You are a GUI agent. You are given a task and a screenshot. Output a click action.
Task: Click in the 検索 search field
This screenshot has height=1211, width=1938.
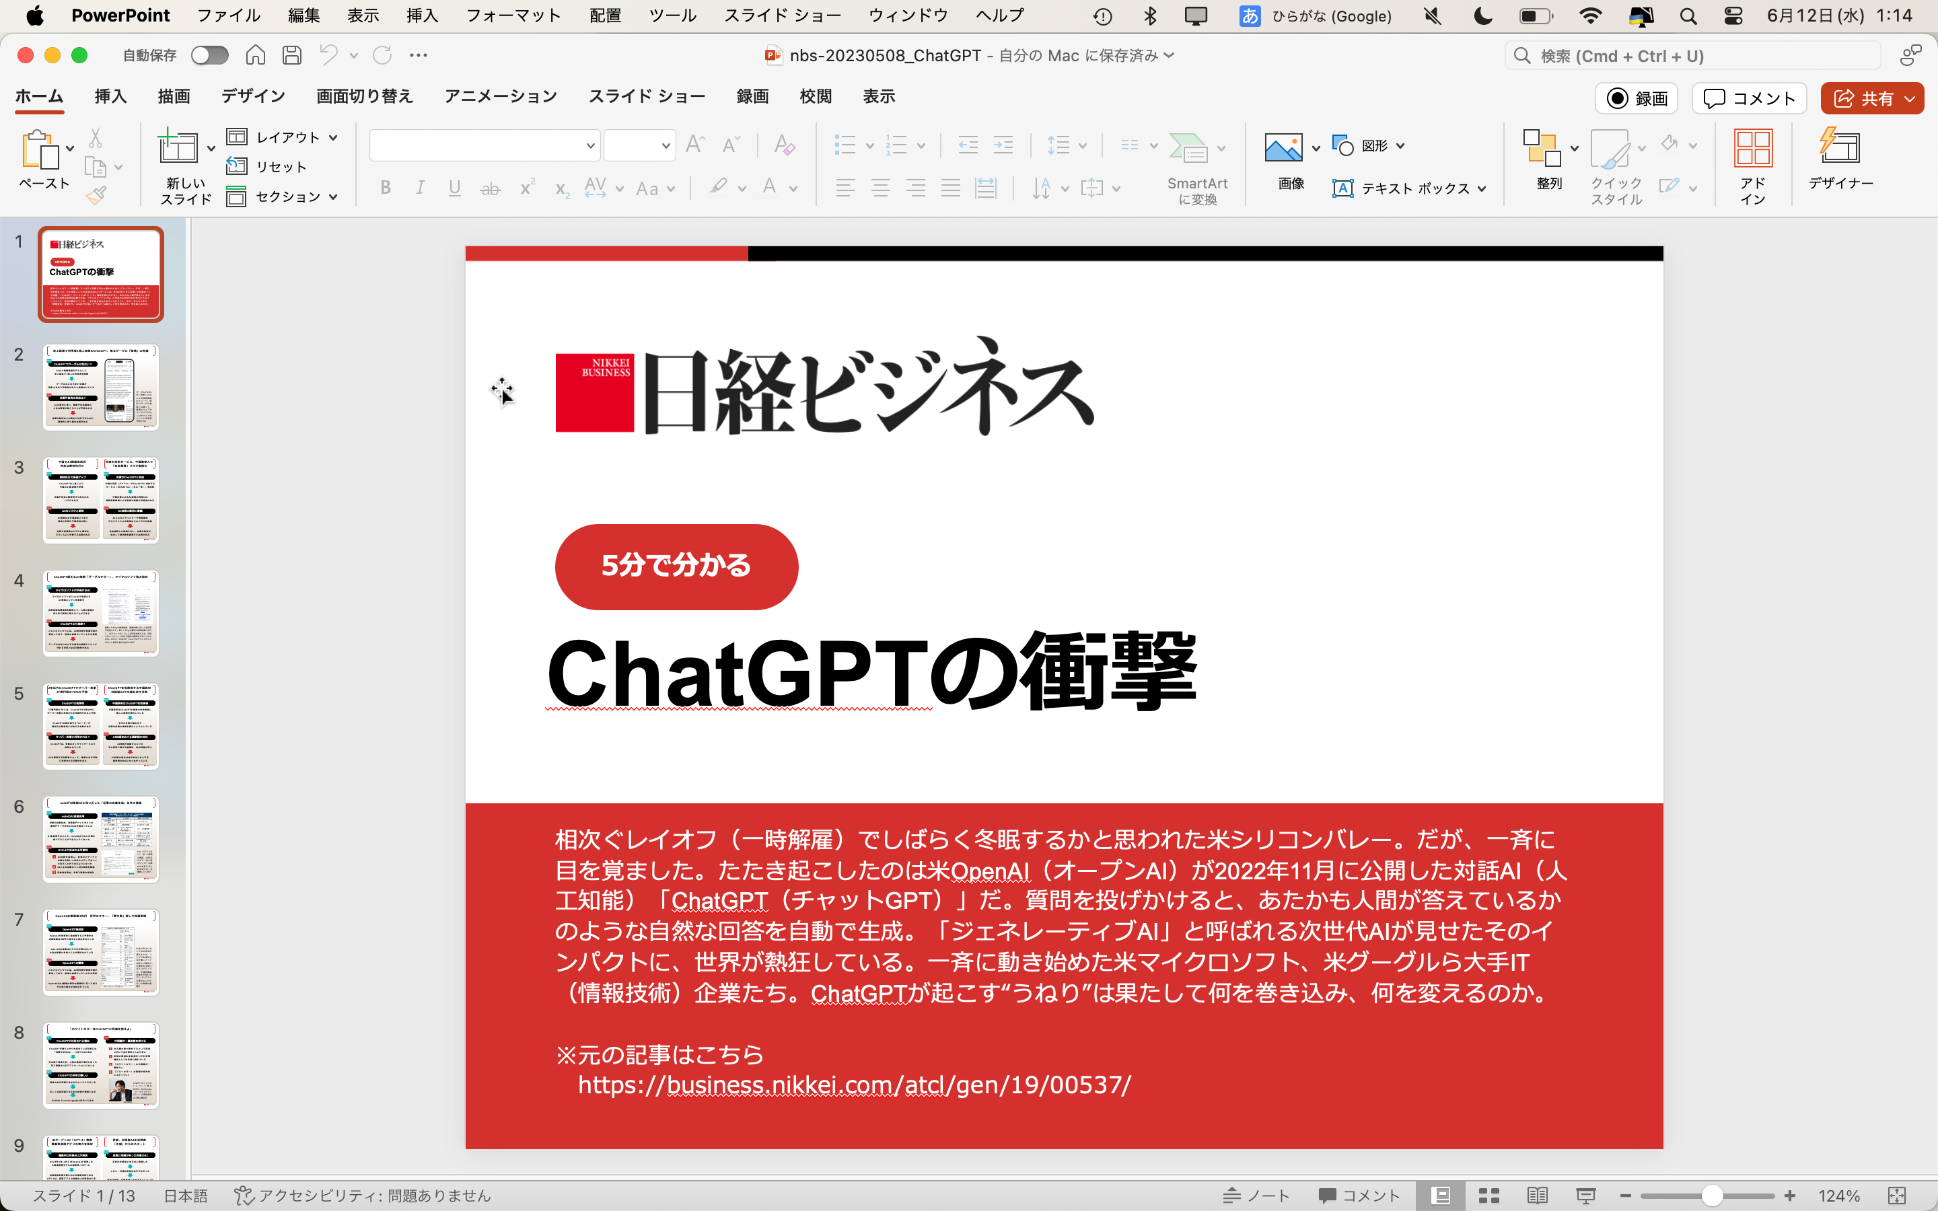[1693, 56]
